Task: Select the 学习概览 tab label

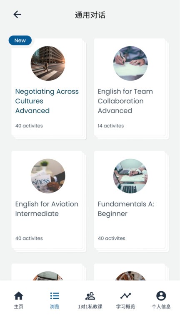Action: tap(125, 306)
